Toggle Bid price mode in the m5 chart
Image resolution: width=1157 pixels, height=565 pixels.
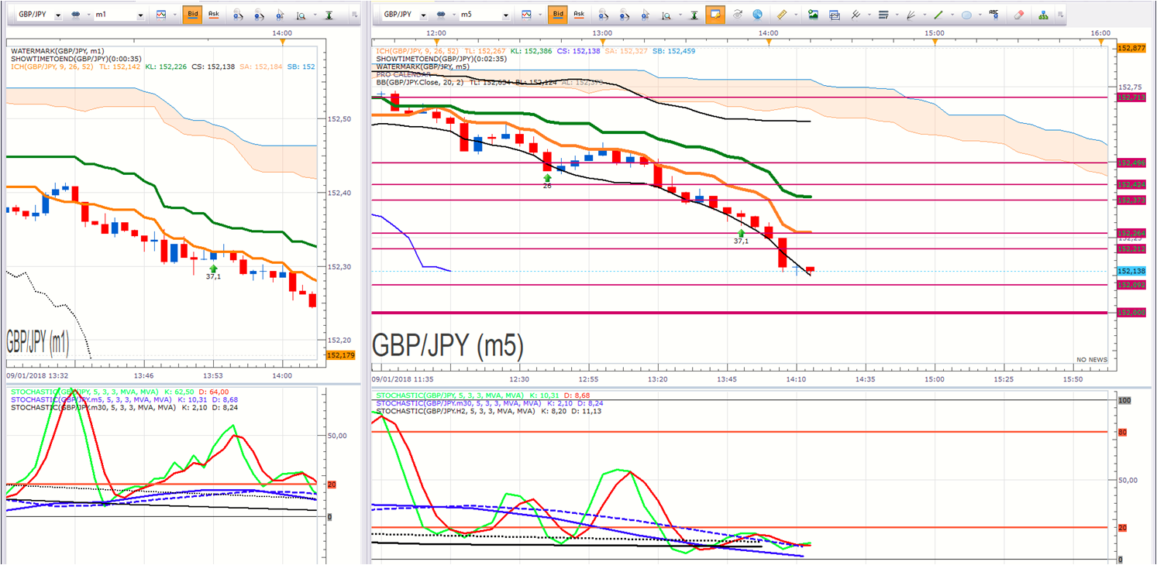pos(557,15)
